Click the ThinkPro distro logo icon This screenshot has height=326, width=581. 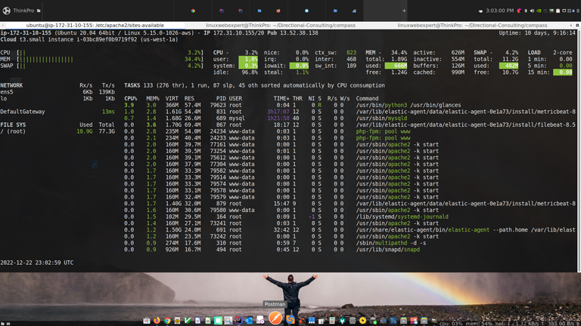(6, 11)
